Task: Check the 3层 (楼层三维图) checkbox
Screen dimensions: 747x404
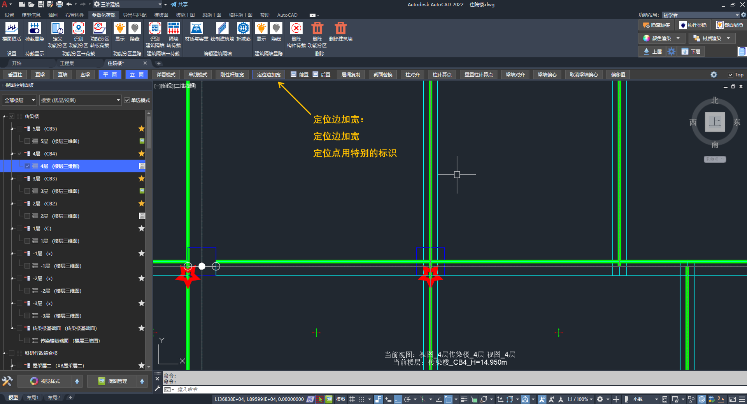Action: [27, 191]
